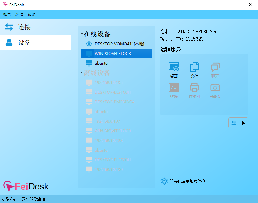Click monitor icon for offline 192.168.10.135

(x=89, y=83)
